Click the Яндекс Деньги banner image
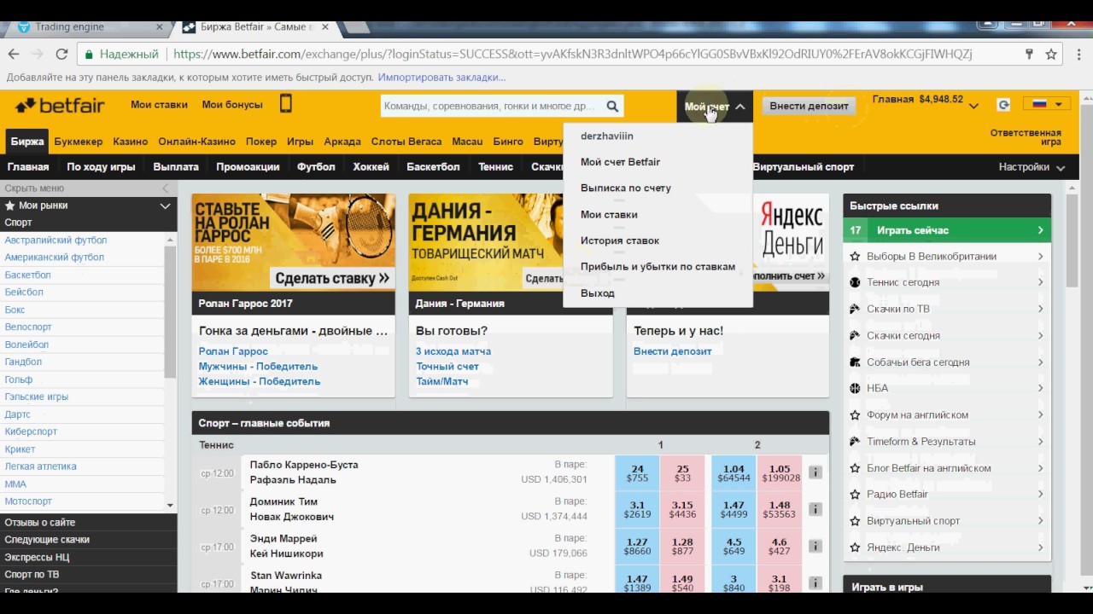Screen dimensions: 1093x614 (791, 242)
